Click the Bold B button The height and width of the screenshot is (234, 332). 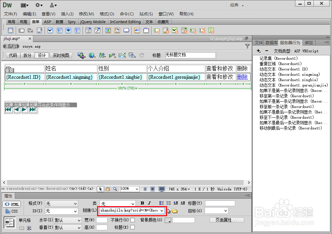click(142, 203)
